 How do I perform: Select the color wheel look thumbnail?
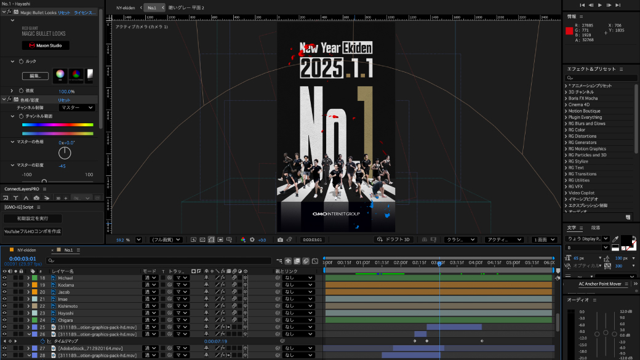(x=60, y=74)
